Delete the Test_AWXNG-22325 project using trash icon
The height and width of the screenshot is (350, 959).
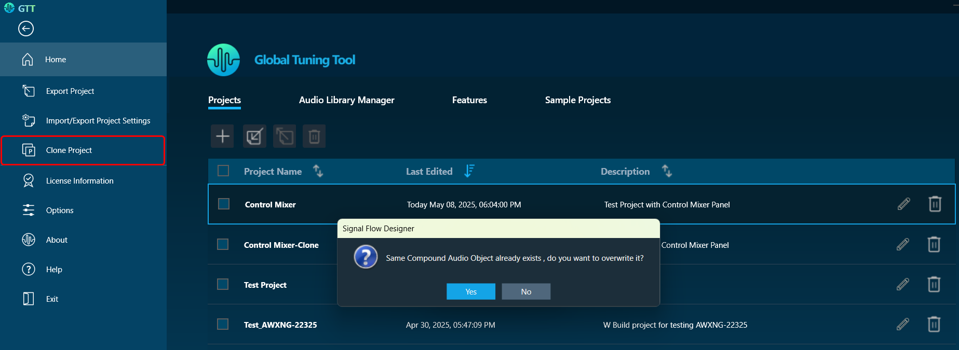(x=934, y=325)
